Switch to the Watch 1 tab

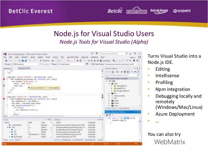point(18,140)
